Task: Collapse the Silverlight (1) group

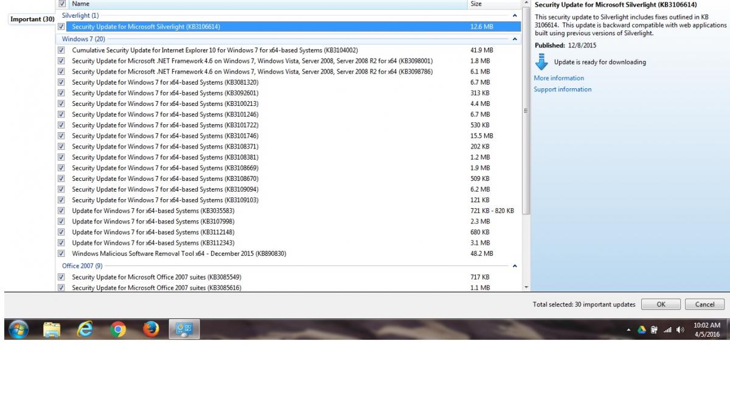Action: (x=515, y=15)
